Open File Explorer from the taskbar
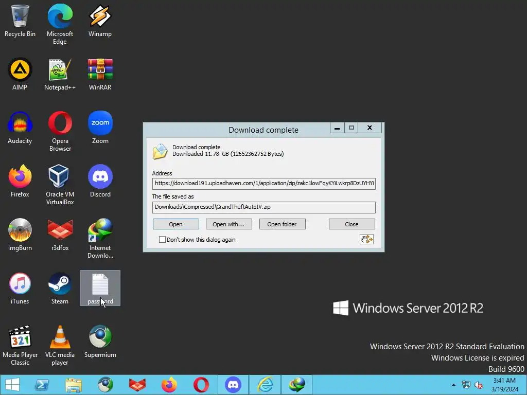This screenshot has height=395, width=527. click(x=74, y=385)
